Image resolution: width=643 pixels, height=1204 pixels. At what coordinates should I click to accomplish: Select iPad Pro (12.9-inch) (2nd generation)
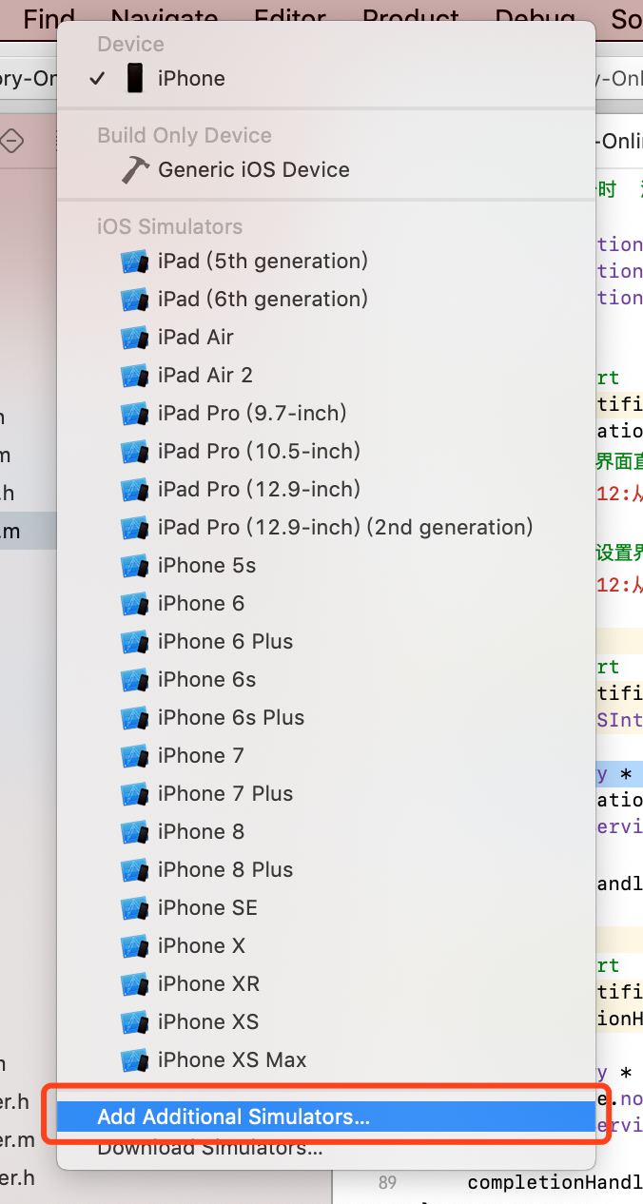[x=326, y=527]
